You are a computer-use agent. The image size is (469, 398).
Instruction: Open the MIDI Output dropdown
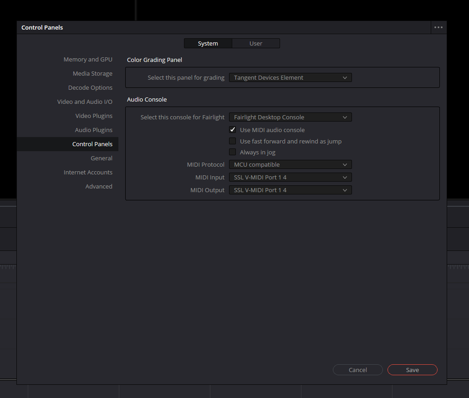click(291, 190)
